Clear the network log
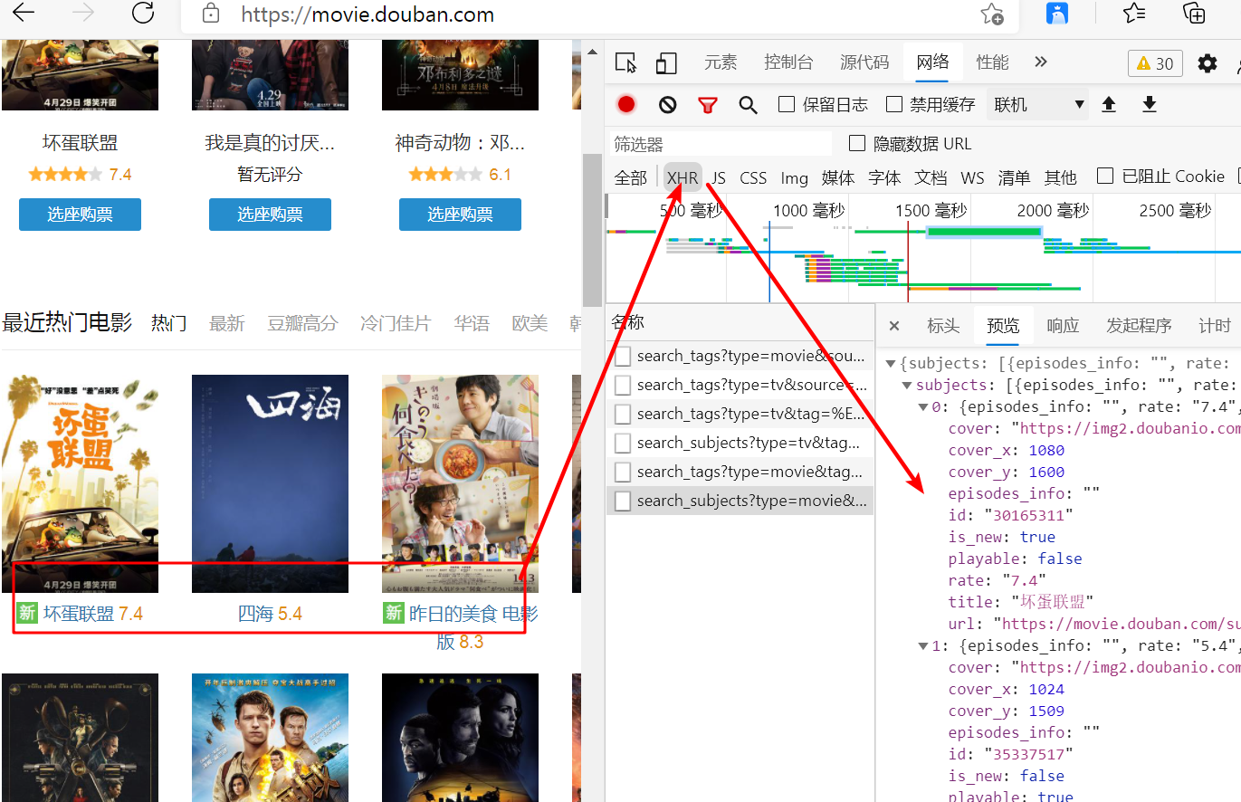The image size is (1241, 802). point(668,105)
